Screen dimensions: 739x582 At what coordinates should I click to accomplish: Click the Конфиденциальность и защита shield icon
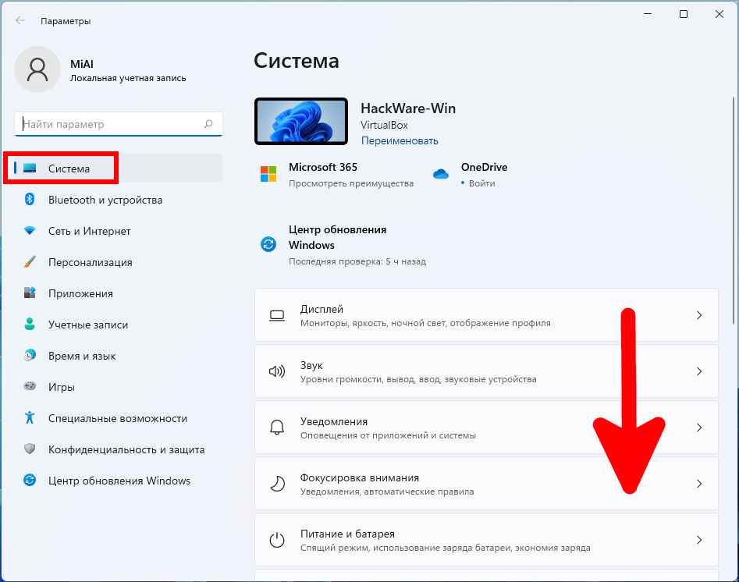point(30,449)
